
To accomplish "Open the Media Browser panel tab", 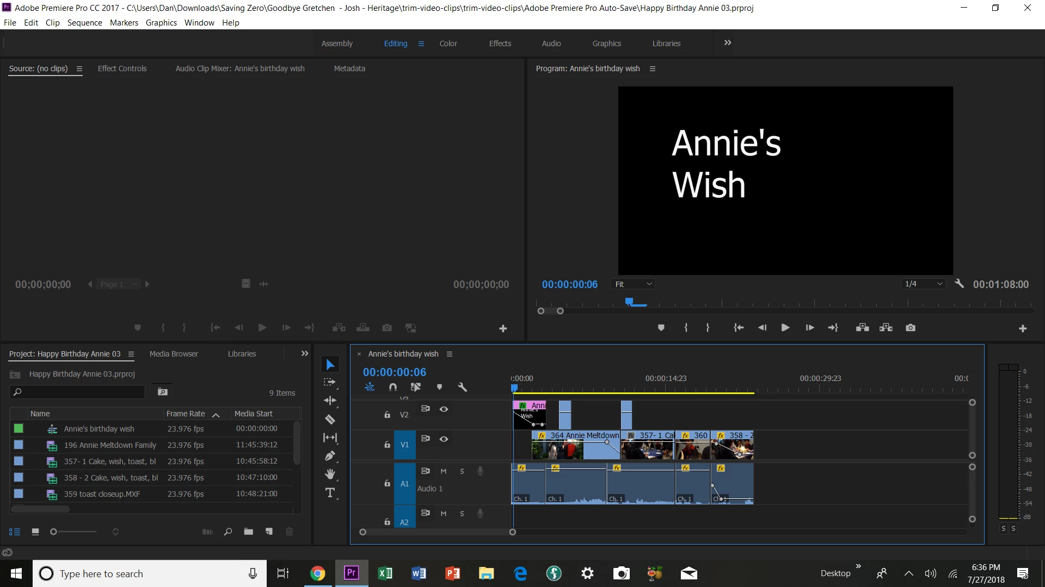I will 174,354.
